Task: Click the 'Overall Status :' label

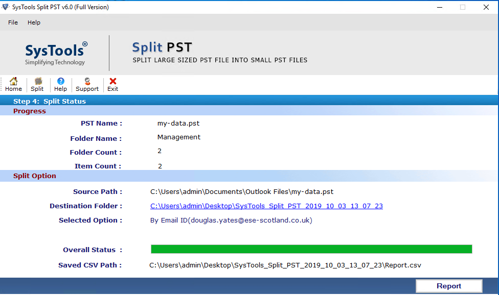Action: 93,250
